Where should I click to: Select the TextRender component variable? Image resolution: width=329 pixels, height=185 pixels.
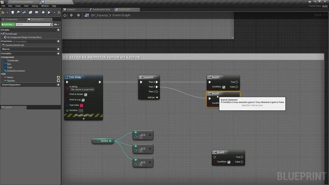point(13,61)
